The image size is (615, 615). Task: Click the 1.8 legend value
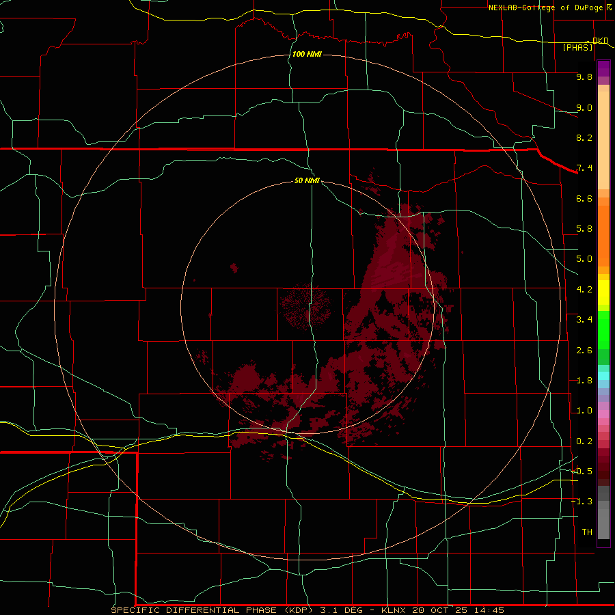pyautogui.click(x=584, y=381)
